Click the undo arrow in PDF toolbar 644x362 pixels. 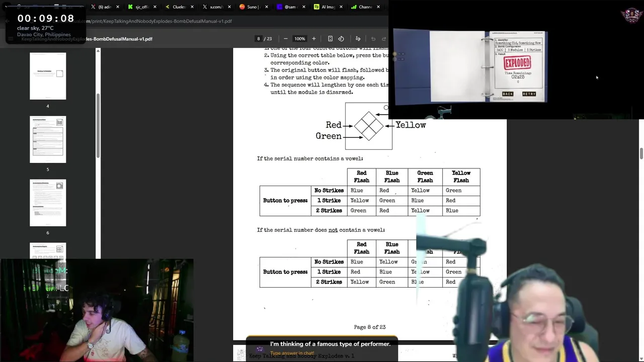click(x=373, y=39)
